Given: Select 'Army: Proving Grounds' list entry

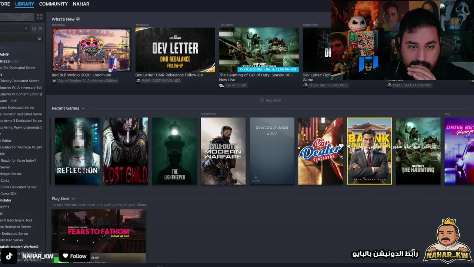Looking at the screenshot, I should 21,128.
